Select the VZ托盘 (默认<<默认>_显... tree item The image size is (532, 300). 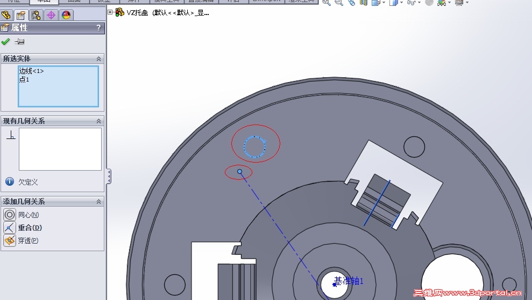click(168, 13)
